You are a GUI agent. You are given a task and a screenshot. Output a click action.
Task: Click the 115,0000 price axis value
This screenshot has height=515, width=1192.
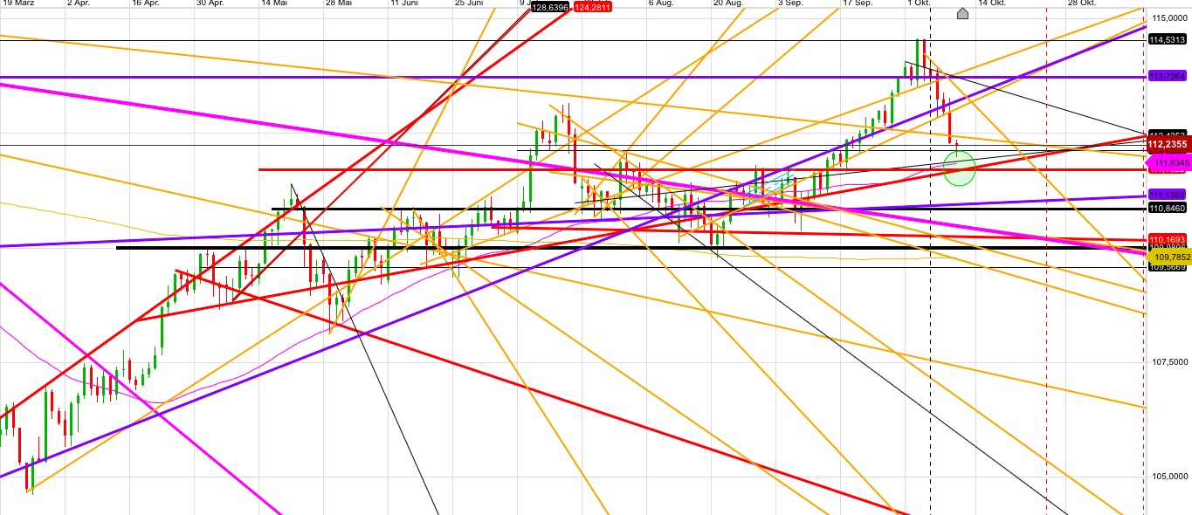[1169, 17]
